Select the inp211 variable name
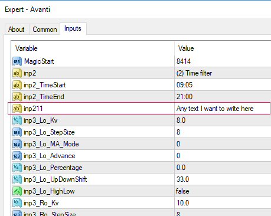271x216 pixels. point(33,109)
